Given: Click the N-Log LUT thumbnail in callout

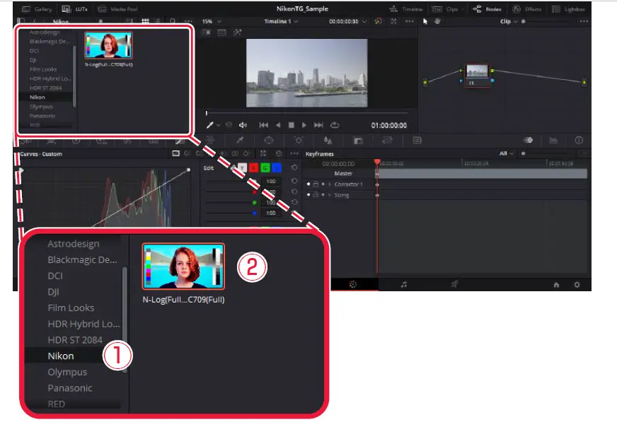Looking at the screenshot, I should 183,266.
